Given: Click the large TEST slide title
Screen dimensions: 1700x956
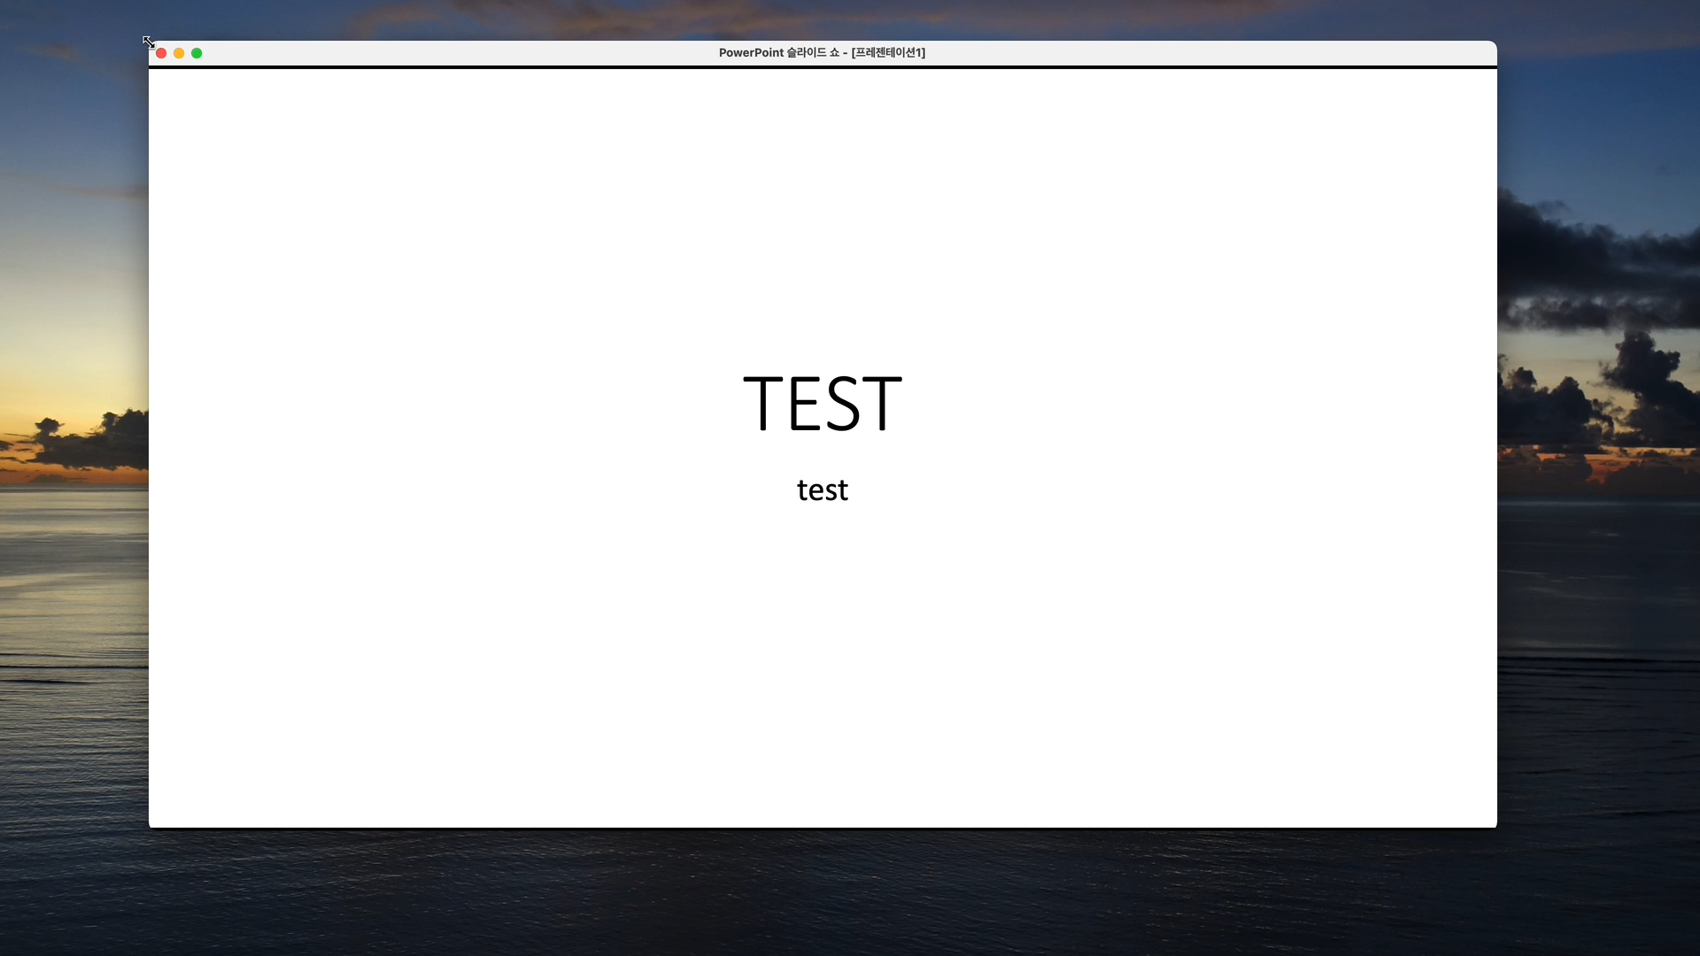Looking at the screenshot, I should (822, 404).
